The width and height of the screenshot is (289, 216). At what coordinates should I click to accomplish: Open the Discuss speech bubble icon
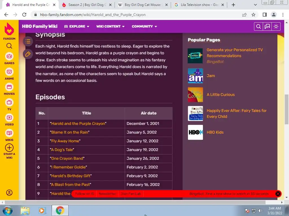[267, 26]
